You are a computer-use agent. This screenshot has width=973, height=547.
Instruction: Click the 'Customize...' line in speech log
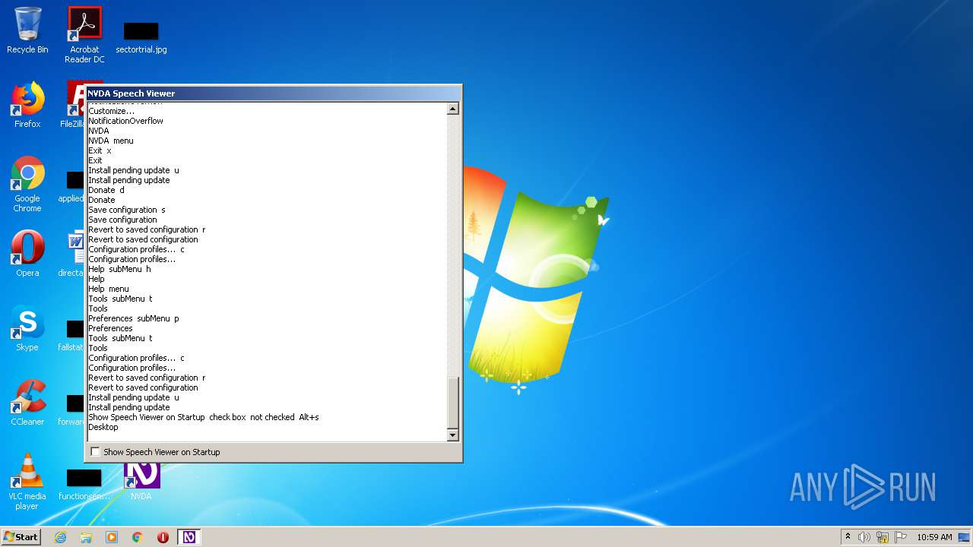111,111
